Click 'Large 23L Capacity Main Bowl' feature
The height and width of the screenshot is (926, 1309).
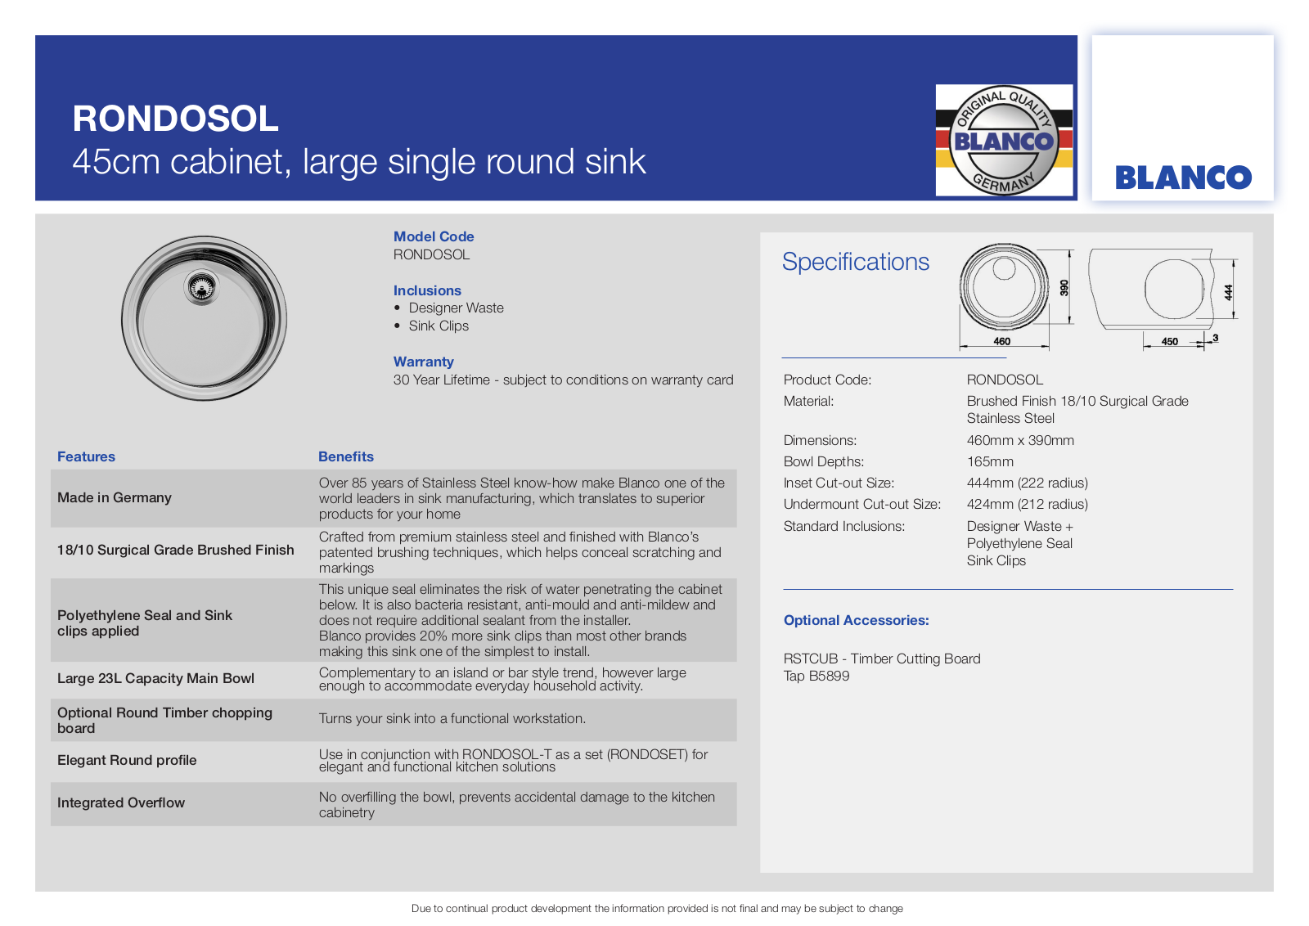pyautogui.click(x=155, y=678)
